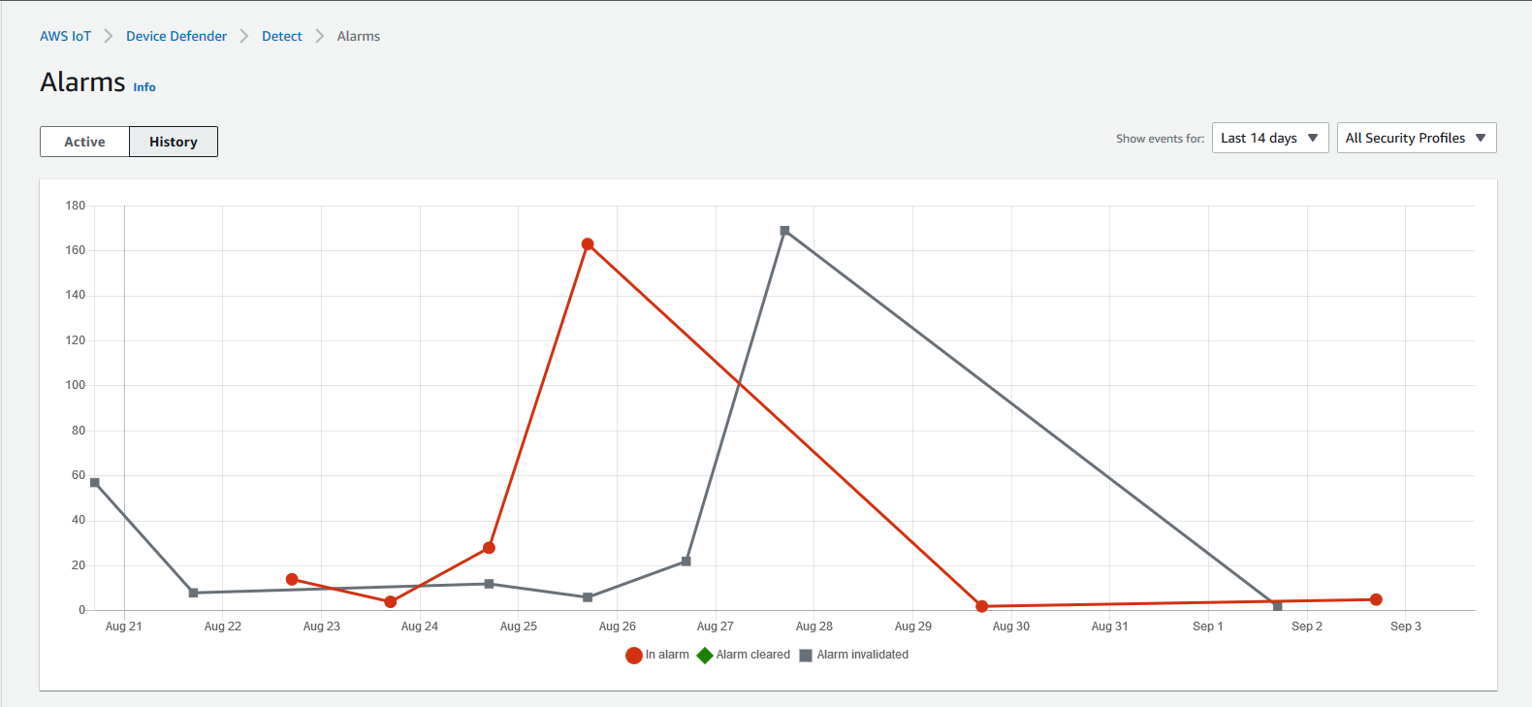Click the Alarms label in the breadcrumb trail
1532x707 pixels.
pyautogui.click(x=358, y=35)
